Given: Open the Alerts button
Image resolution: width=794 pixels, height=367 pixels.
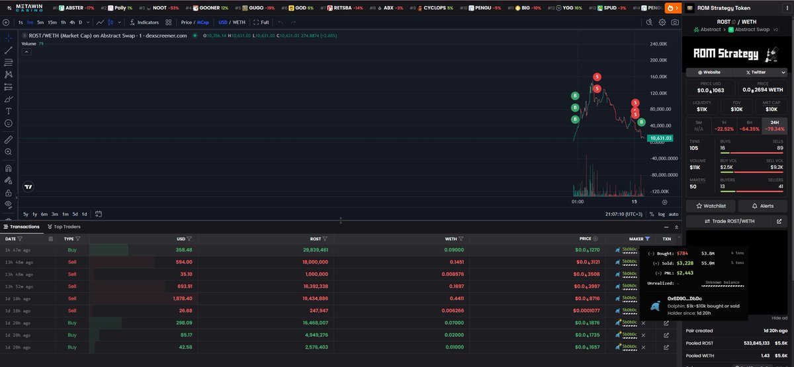Looking at the screenshot, I should tap(763, 206).
